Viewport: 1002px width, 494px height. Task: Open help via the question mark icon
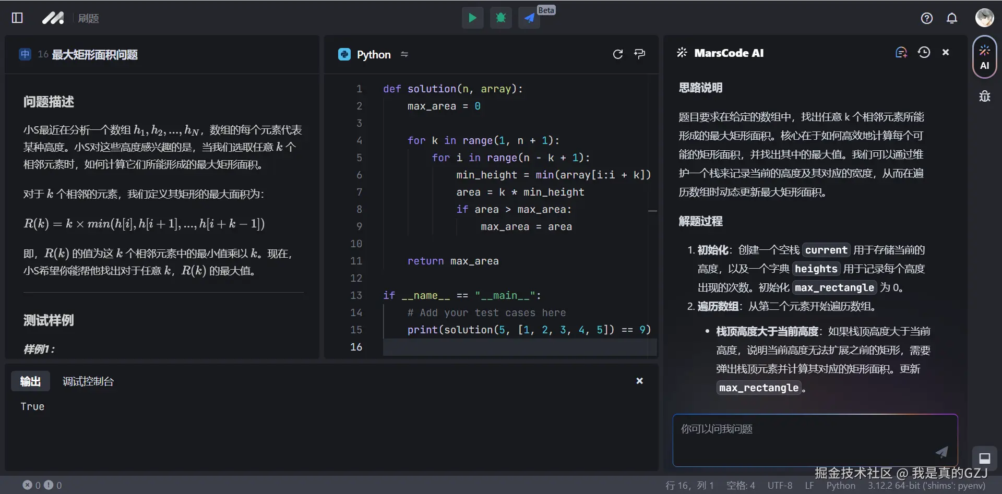click(926, 18)
